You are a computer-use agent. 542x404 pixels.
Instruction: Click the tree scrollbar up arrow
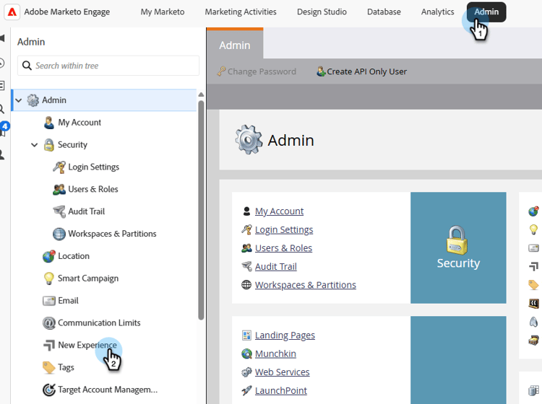[201, 95]
